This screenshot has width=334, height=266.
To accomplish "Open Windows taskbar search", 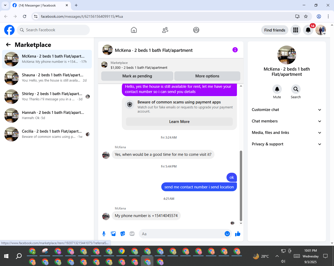I will pos(19,256).
